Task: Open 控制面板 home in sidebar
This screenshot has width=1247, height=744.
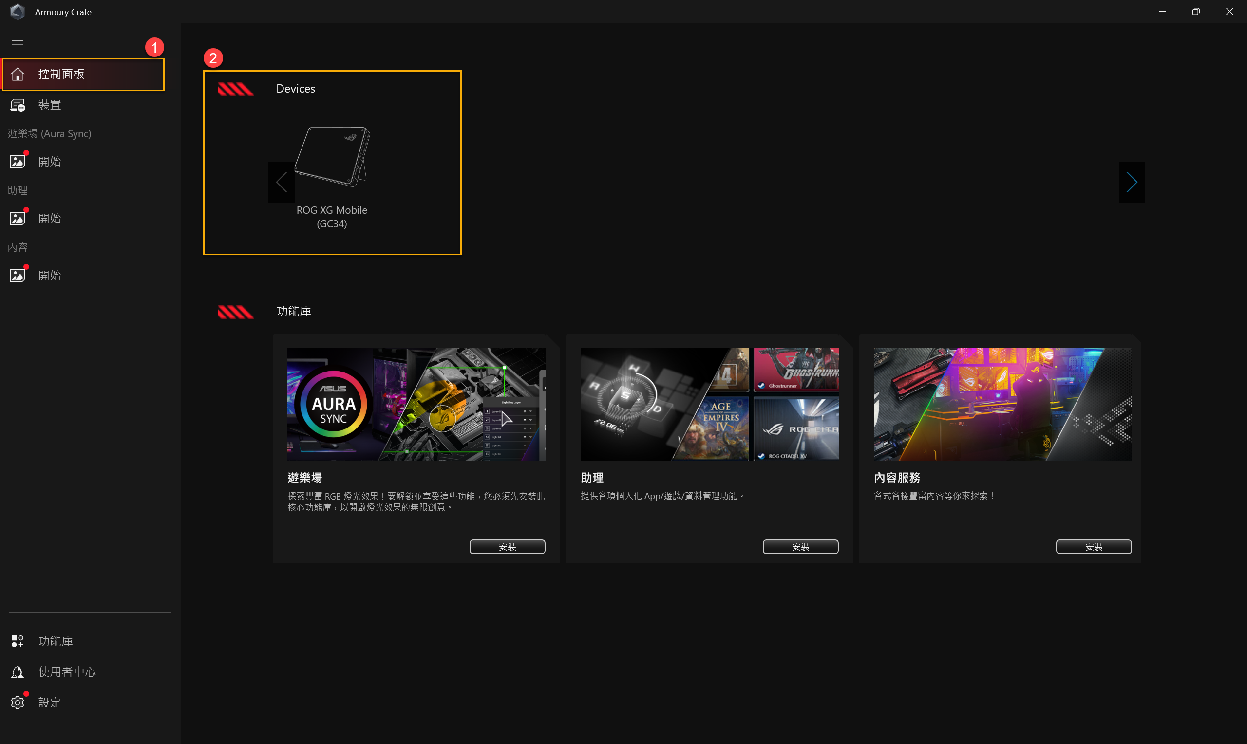Action: (83, 74)
